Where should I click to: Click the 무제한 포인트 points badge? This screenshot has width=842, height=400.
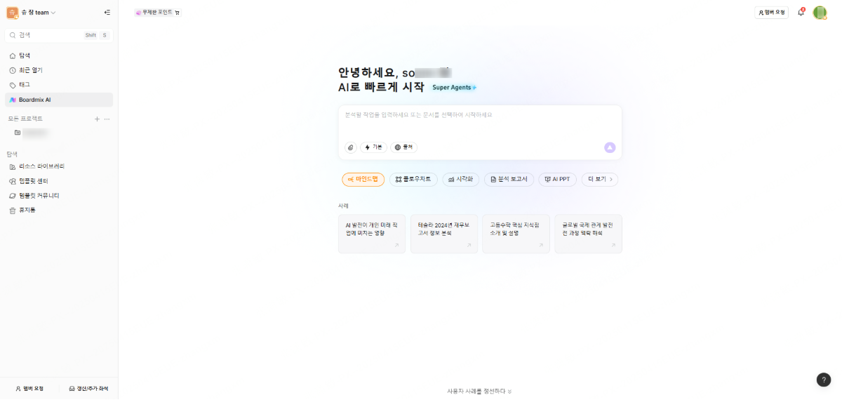point(157,12)
